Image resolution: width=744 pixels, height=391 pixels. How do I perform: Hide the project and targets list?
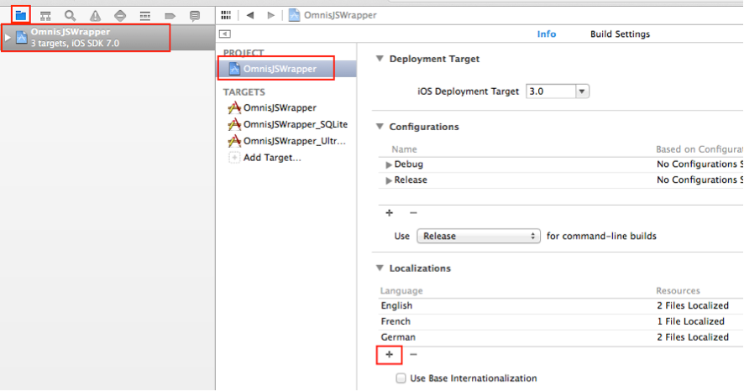[x=225, y=34]
